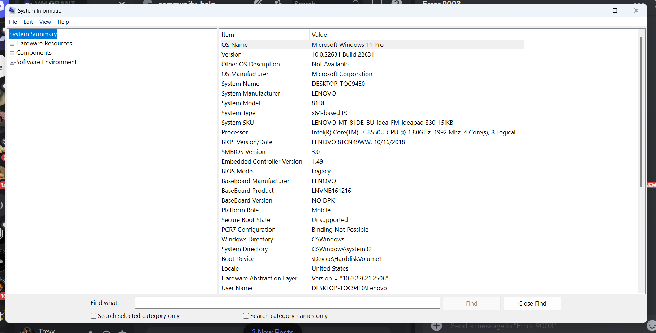Viewport: 656px width, 333px height.
Task: Select the Other OS Description row
Action: (372, 64)
